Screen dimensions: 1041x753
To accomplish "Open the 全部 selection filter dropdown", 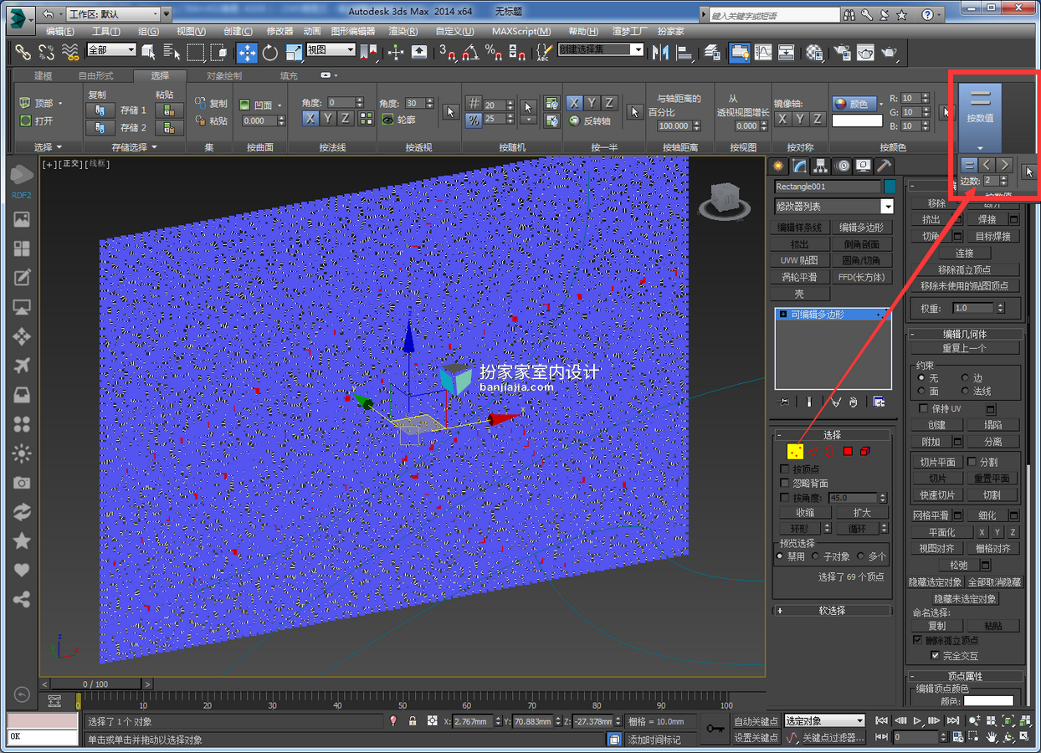I will 110,50.
